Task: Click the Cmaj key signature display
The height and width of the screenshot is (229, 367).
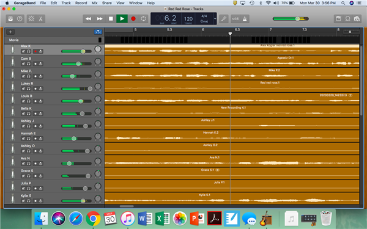Action: (204, 21)
